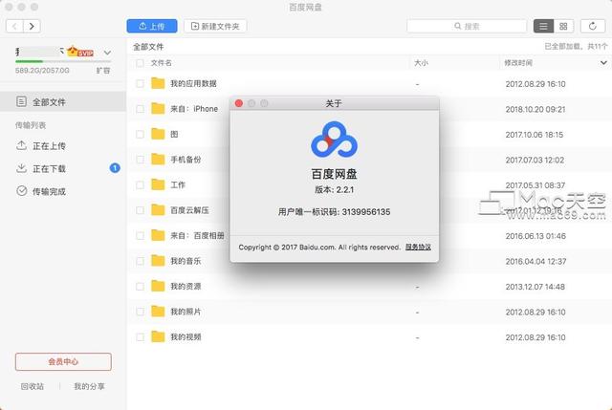Check the box for 百度云解压
The image size is (612, 410).
pyautogui.click(x=140, y=210)
